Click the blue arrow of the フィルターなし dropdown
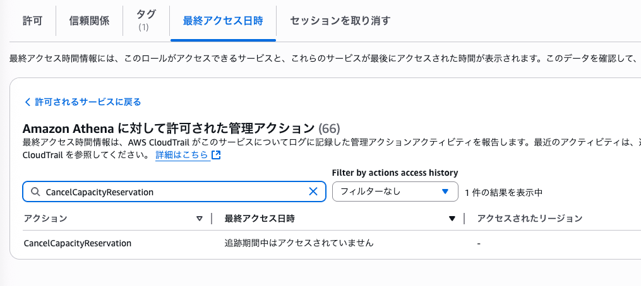Viewport: 641px width, 286px height. click(446, 192)
